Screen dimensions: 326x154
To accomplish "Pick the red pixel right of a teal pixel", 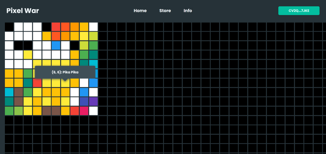I will (x=37, y=83).
